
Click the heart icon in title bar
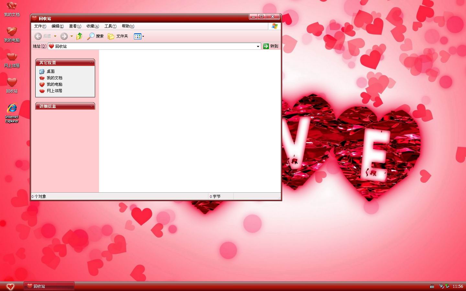click(x=34, y=18)
